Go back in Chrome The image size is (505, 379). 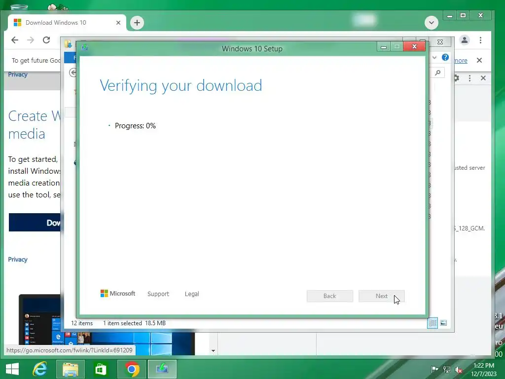point(15,40)
